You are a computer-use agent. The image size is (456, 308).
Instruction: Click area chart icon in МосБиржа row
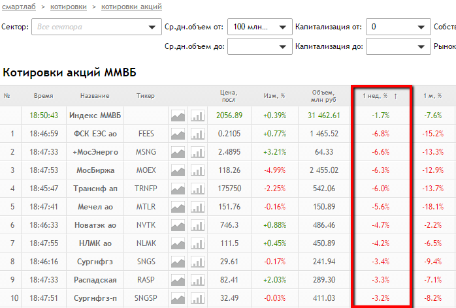[x=178, y=171]
